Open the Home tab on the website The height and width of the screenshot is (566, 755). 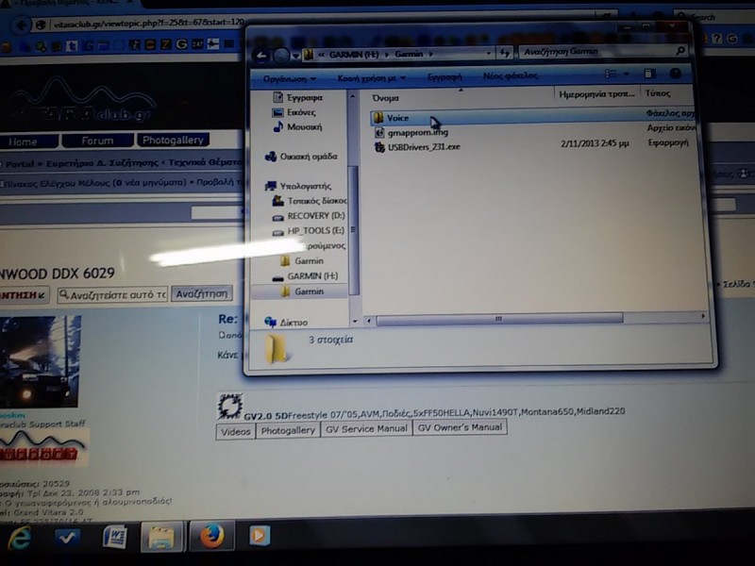pos(27,142)
